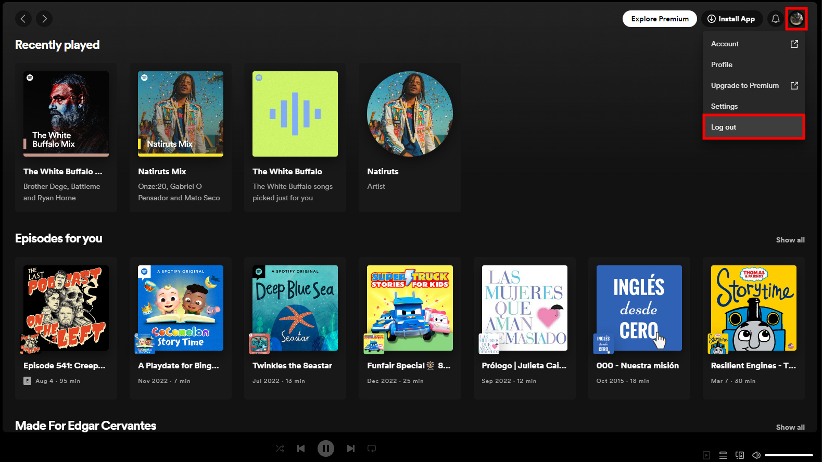Open connect to a device
The image size is (822, 462).
740,455
